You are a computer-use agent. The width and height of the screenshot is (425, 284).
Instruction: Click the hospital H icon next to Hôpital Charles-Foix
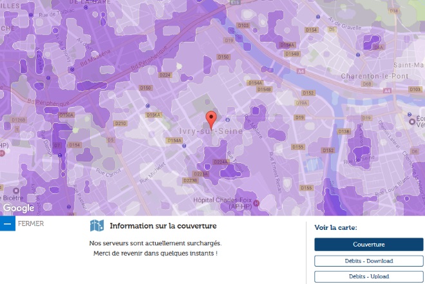[256, 203]
